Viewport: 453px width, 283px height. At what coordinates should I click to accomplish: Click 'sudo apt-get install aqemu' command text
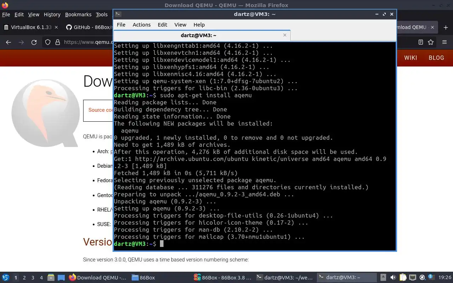click(x=206, y=96)
